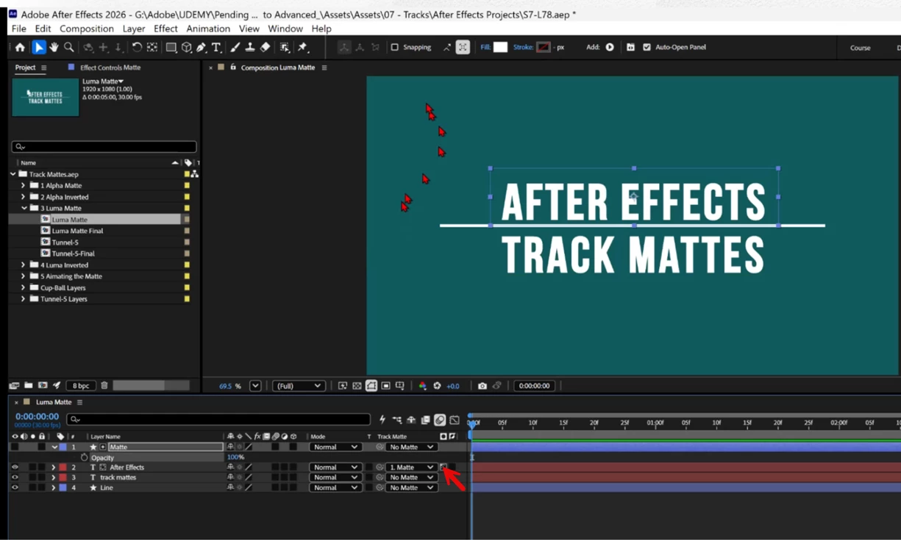Switch to Effect Controls Matte tab
This screenshot has height=540, width=901.
pyautogui.click(x=110, y=68)
